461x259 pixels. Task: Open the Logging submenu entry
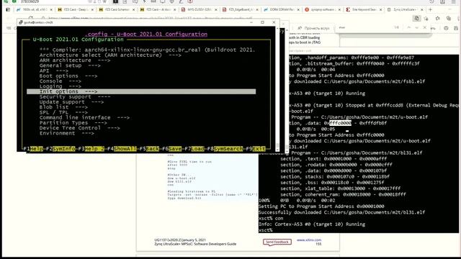click(61, 86)
